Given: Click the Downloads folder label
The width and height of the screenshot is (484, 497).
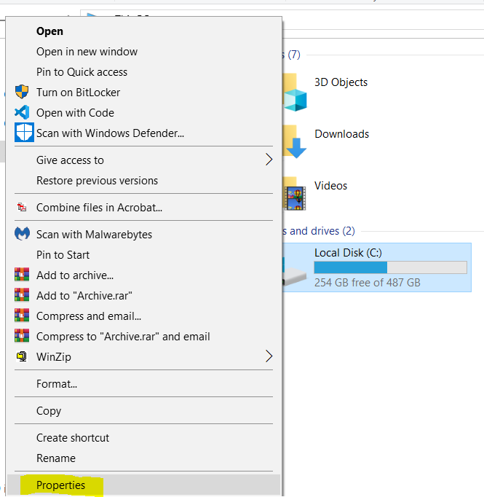Looking at the screenshot, I should coord(341,134).
